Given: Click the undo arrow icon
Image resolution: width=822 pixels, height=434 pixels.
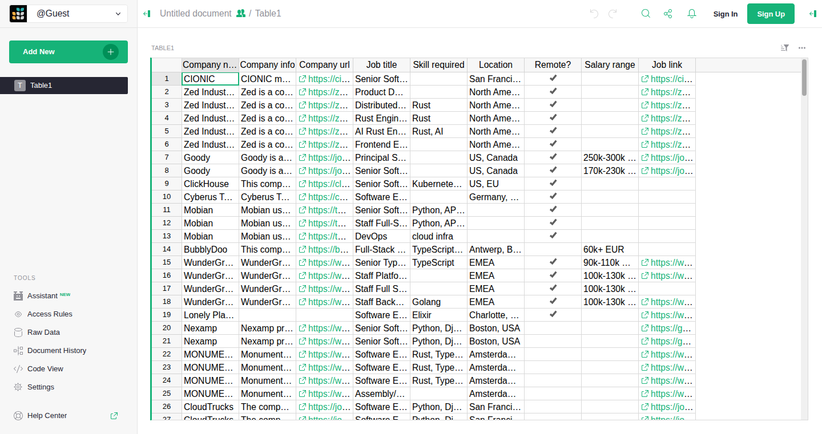Looking at the screenshot, I should click(594, 14).
